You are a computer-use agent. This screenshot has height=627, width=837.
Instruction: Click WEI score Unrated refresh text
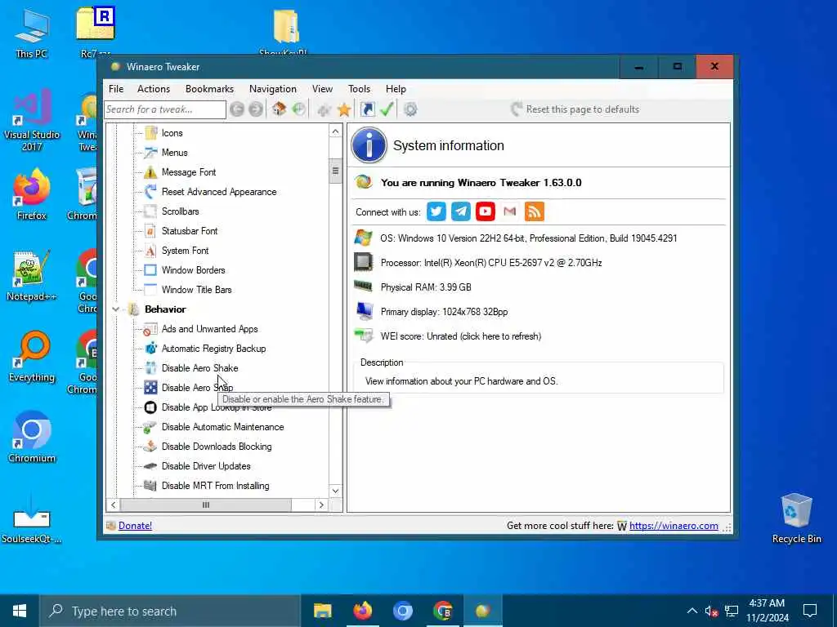click(461, 336)
